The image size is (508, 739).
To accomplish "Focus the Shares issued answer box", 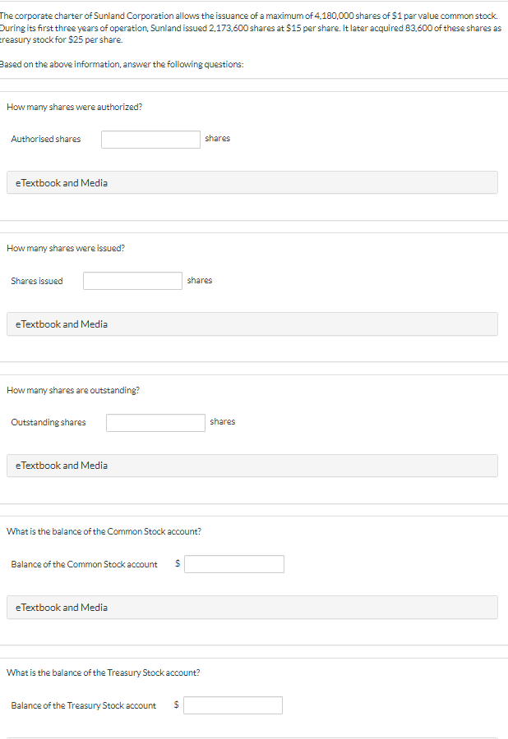I will pos(132,281).
